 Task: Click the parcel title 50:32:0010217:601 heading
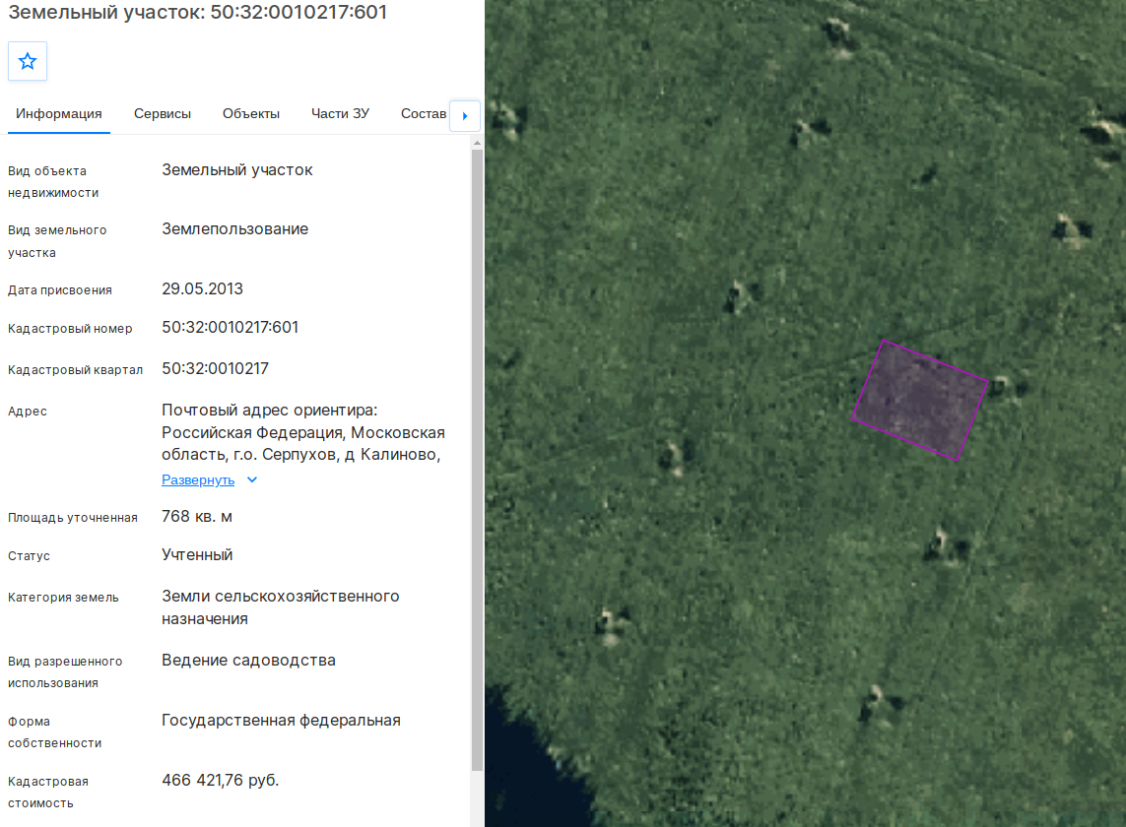[x=197, y=12]
